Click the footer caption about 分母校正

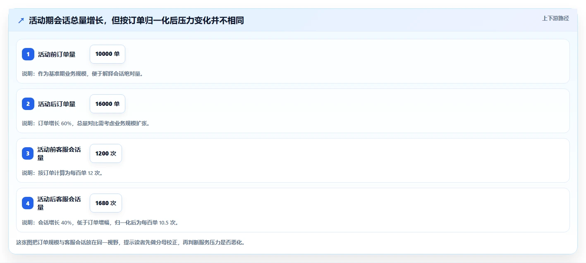[x=130, y=242]
